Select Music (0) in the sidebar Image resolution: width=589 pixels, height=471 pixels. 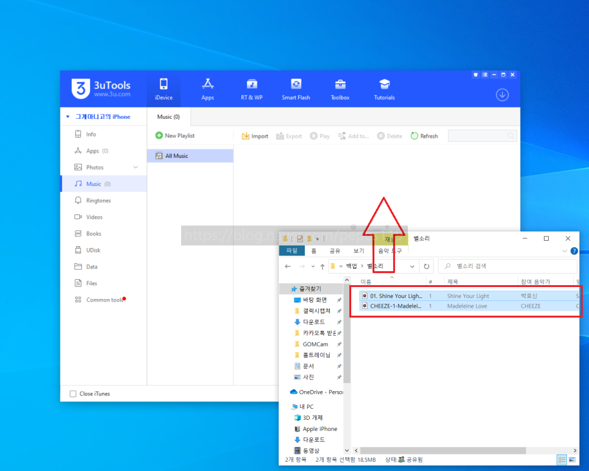(104, 184)
